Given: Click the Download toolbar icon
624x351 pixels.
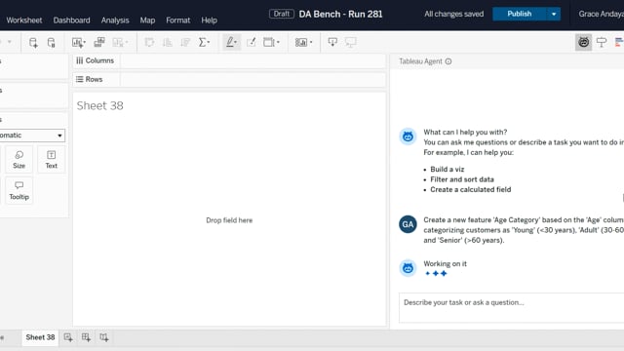Looking at the screenshot, I should point(332,42).
